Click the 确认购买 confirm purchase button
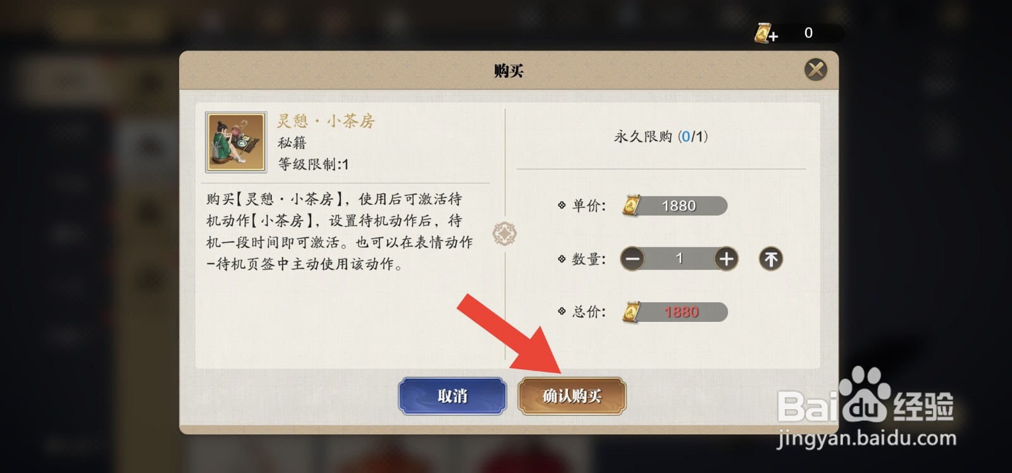 coord(572,396)
